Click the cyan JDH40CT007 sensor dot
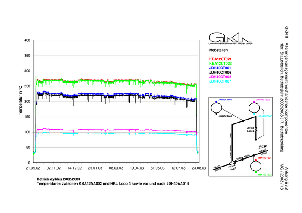This screenshot has height=213, width=302. (x=254, y=114)
